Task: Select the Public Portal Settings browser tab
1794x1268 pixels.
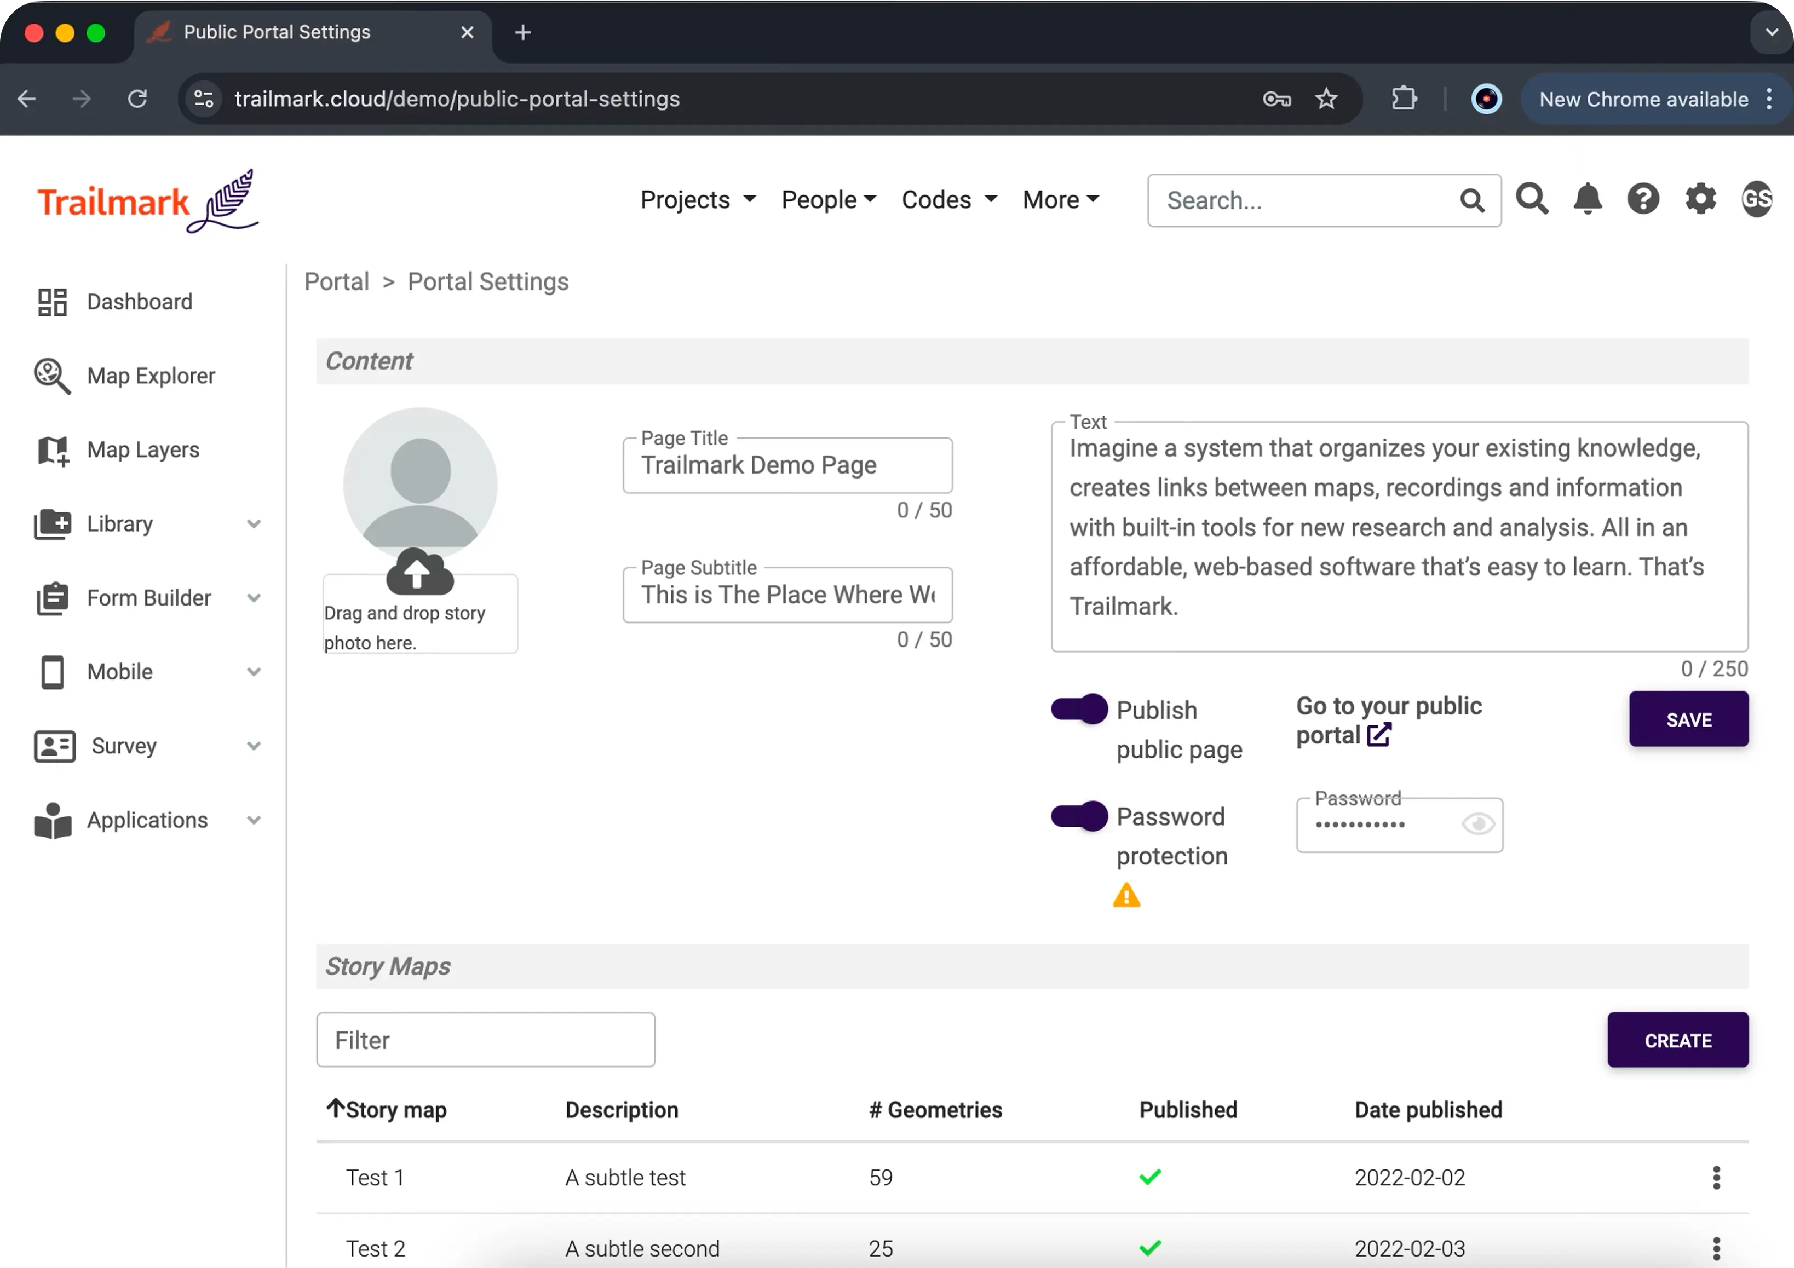Action: coord(313,33)
